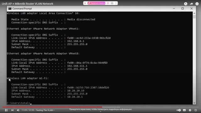
Task: Click the address fe80::b27d:716:2307:10de%26
Action: pyautogui.click(x=88, y=88)
